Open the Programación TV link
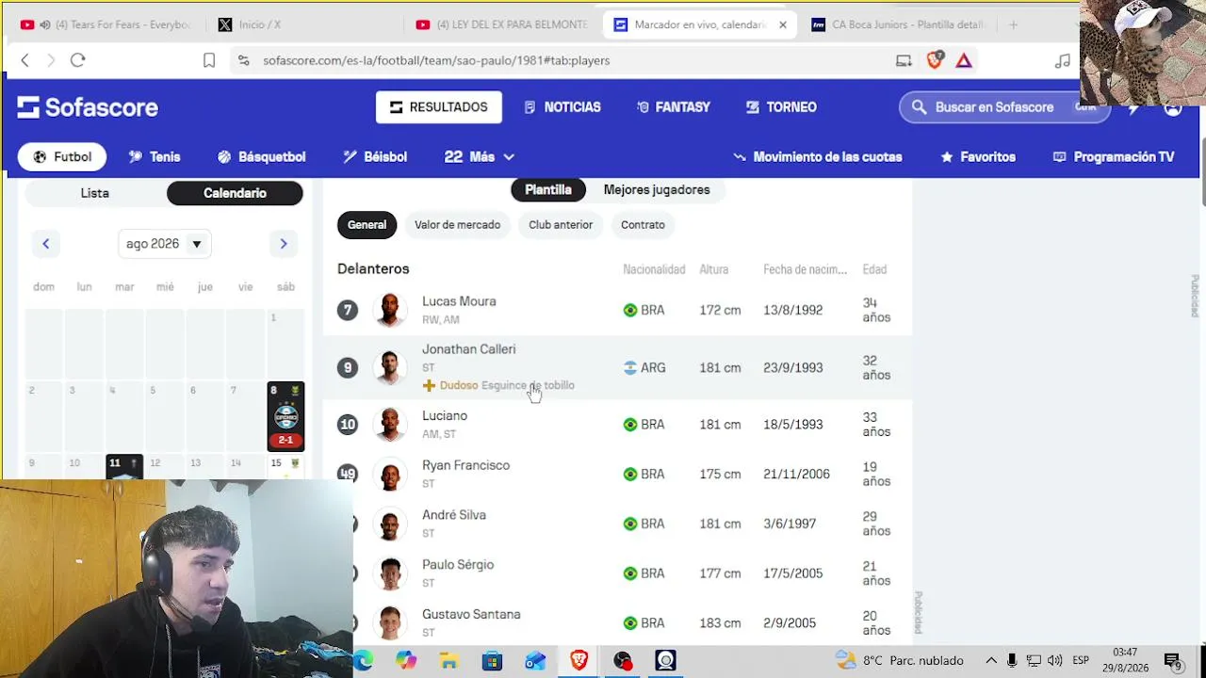Viewport: 1206px width, 678px height. click(x=1114, y=157)
